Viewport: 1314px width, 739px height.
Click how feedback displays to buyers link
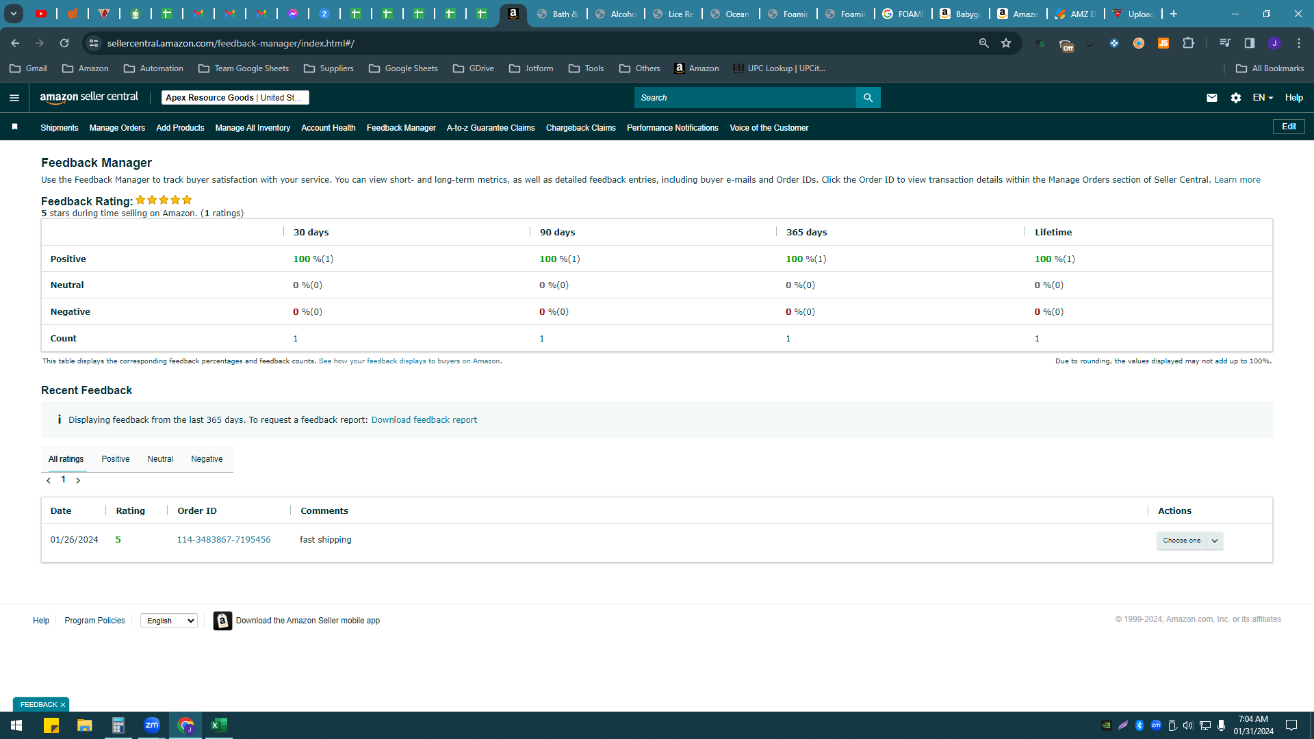(x=409, y=361)
